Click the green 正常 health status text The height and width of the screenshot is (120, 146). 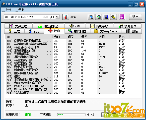pyautogui.click(x=28, y=115)
